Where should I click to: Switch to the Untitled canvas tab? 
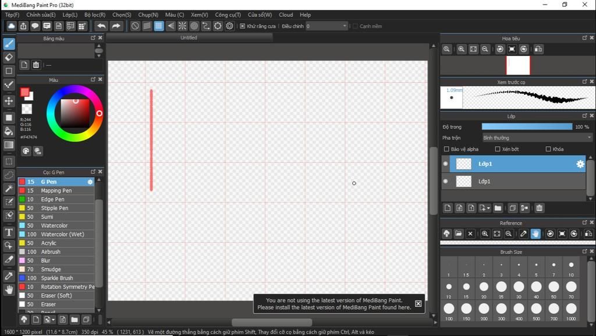[189, 38]
